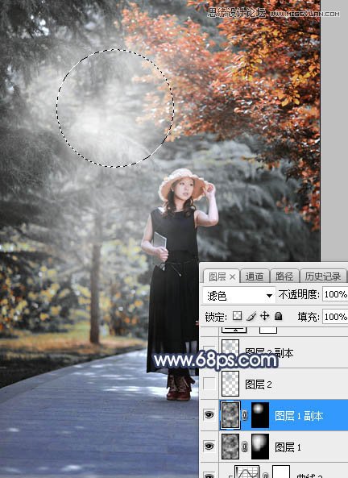This screenshot has height=478, width=348.
Task: Show the hidden 图层 2 副本 layer
Action: (x=209, y=352)
